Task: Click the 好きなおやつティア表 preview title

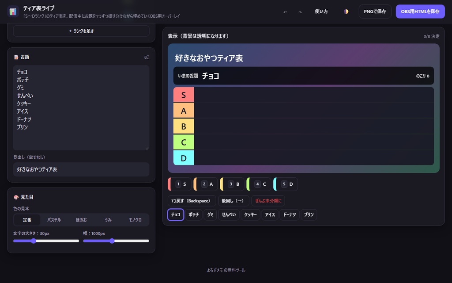Action: [209, 58]
